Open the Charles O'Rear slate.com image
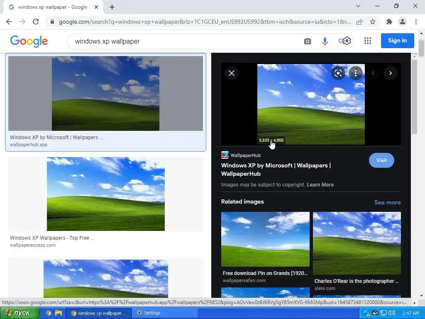The height and width of the screenshot is (319, 425). (x=357, y=243)
